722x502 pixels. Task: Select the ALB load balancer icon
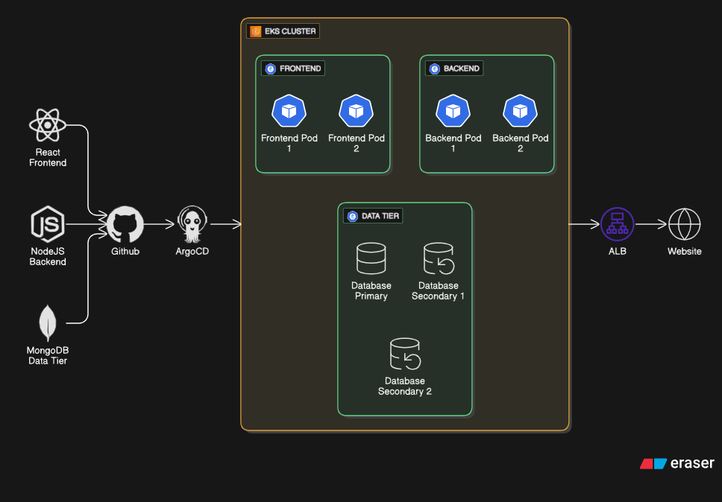pos(618,224)
